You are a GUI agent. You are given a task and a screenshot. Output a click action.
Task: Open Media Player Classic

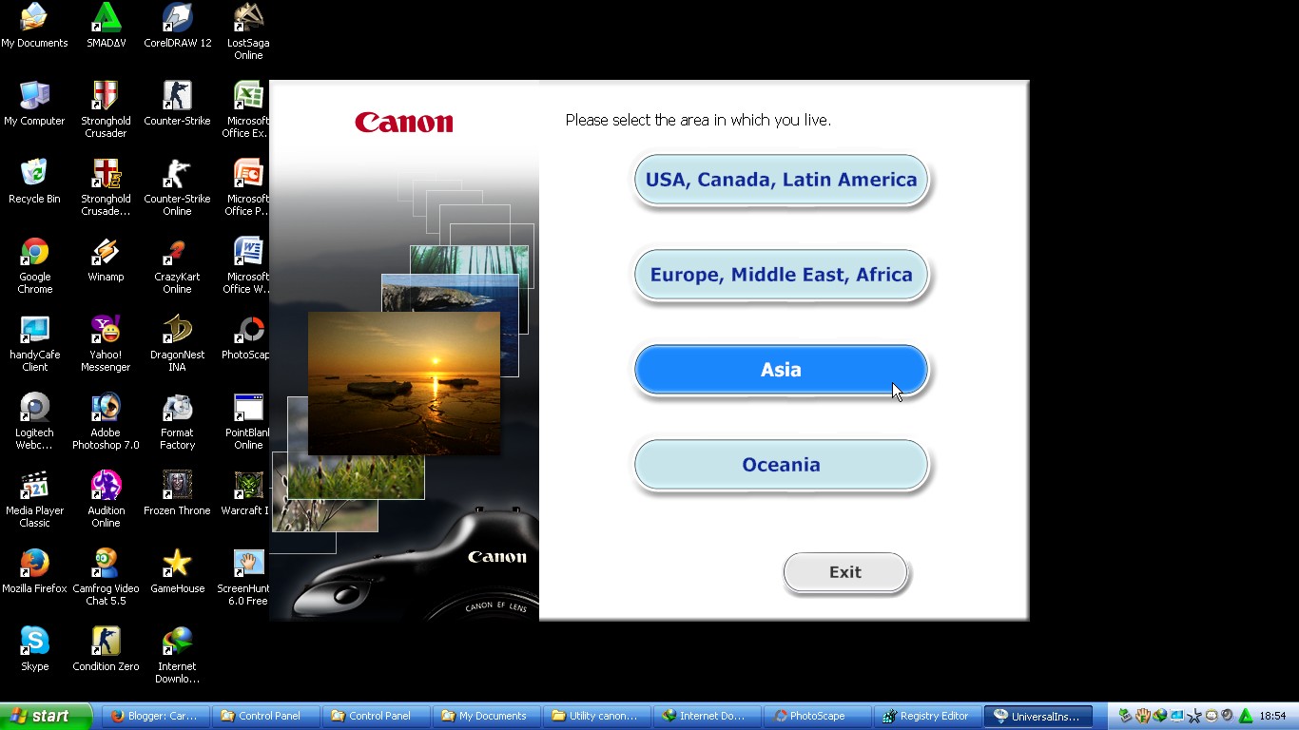click(x=34, y=500)
